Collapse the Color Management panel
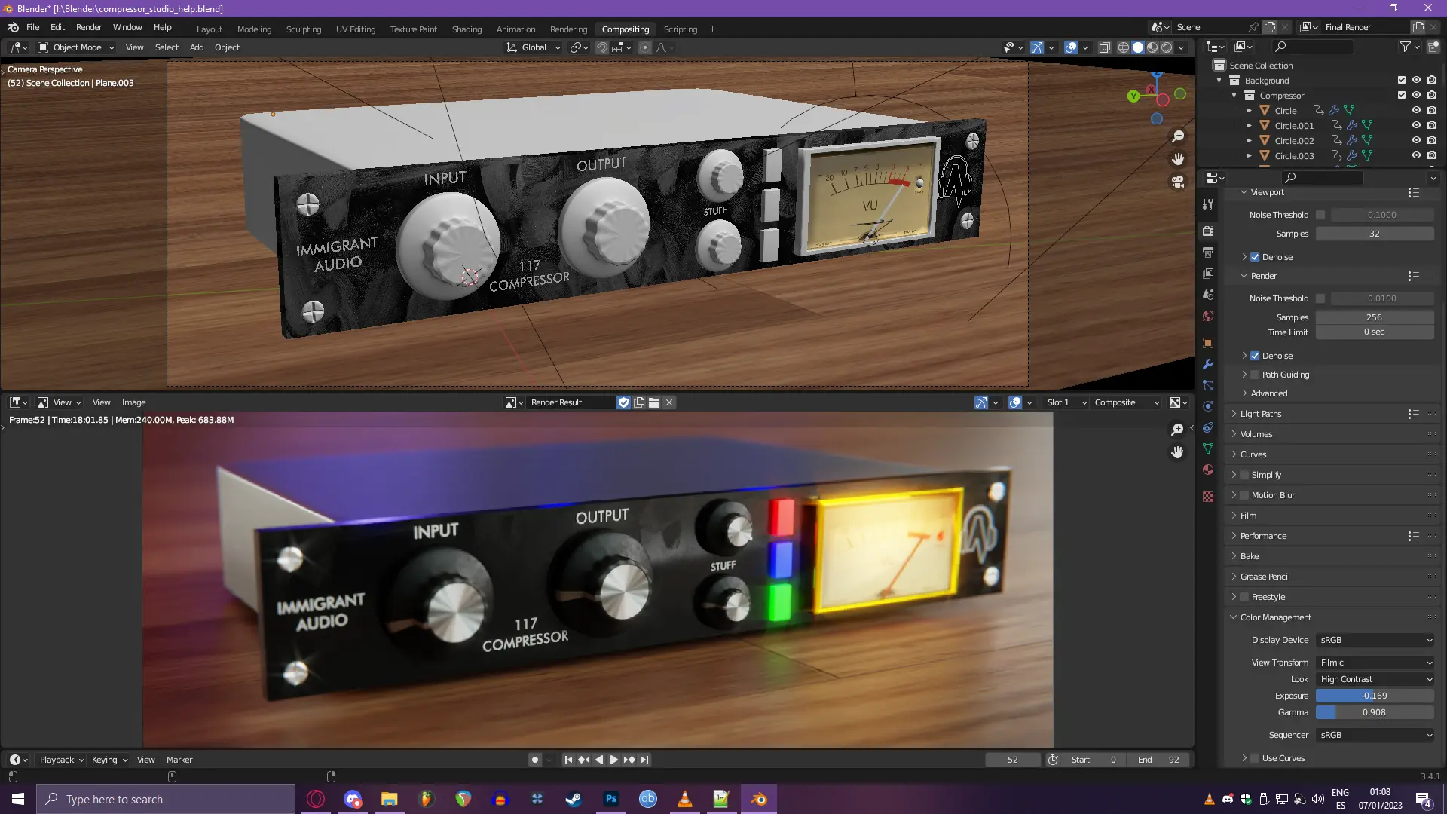Viewport: 1447px width, 814px height. point(1275,617)
